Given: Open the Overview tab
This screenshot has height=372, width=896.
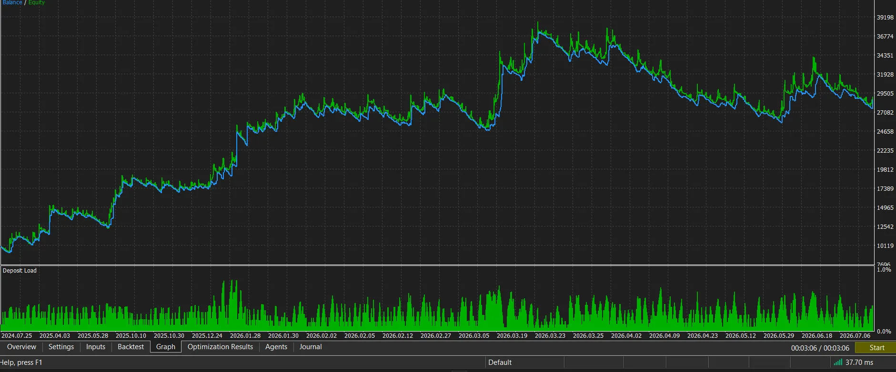Looking at the screenshot, I should (21, 347).
